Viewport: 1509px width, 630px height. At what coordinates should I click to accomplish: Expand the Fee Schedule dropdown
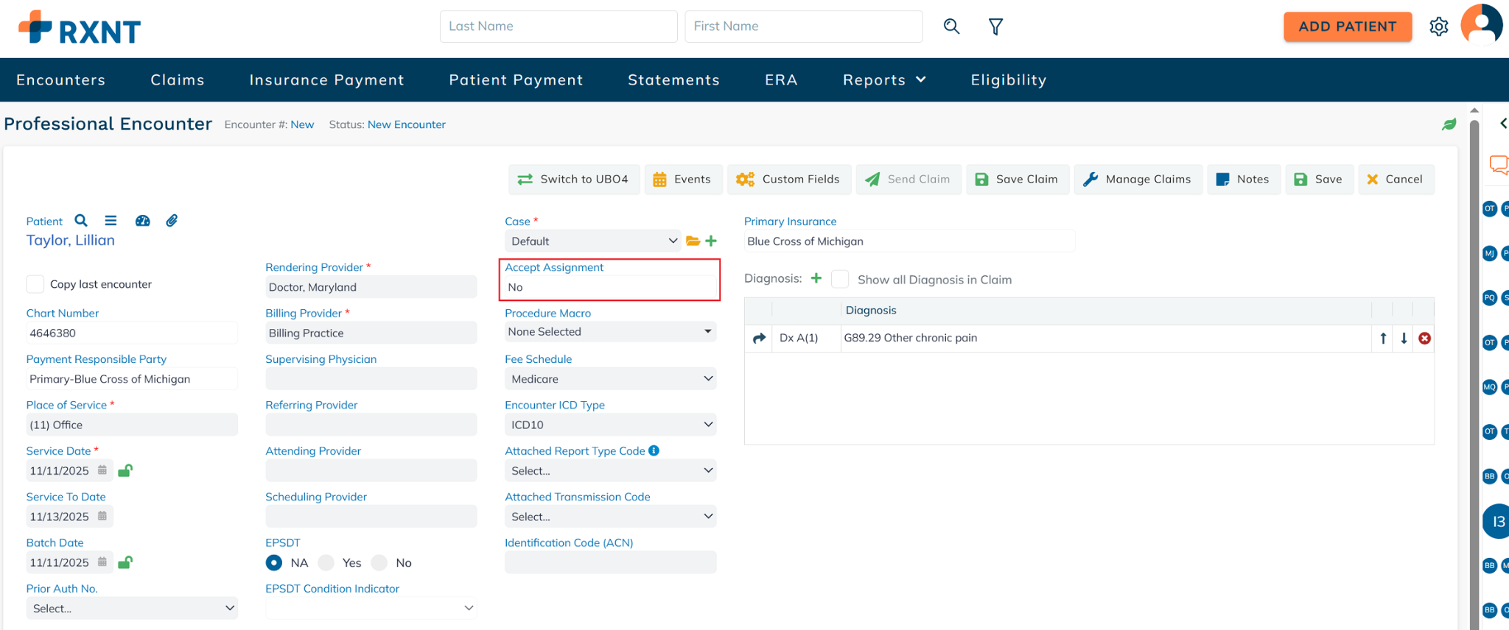pos(610,379)
